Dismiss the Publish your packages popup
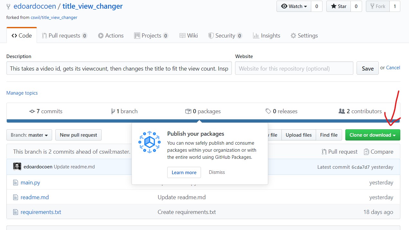 click(x=217, y=172)
